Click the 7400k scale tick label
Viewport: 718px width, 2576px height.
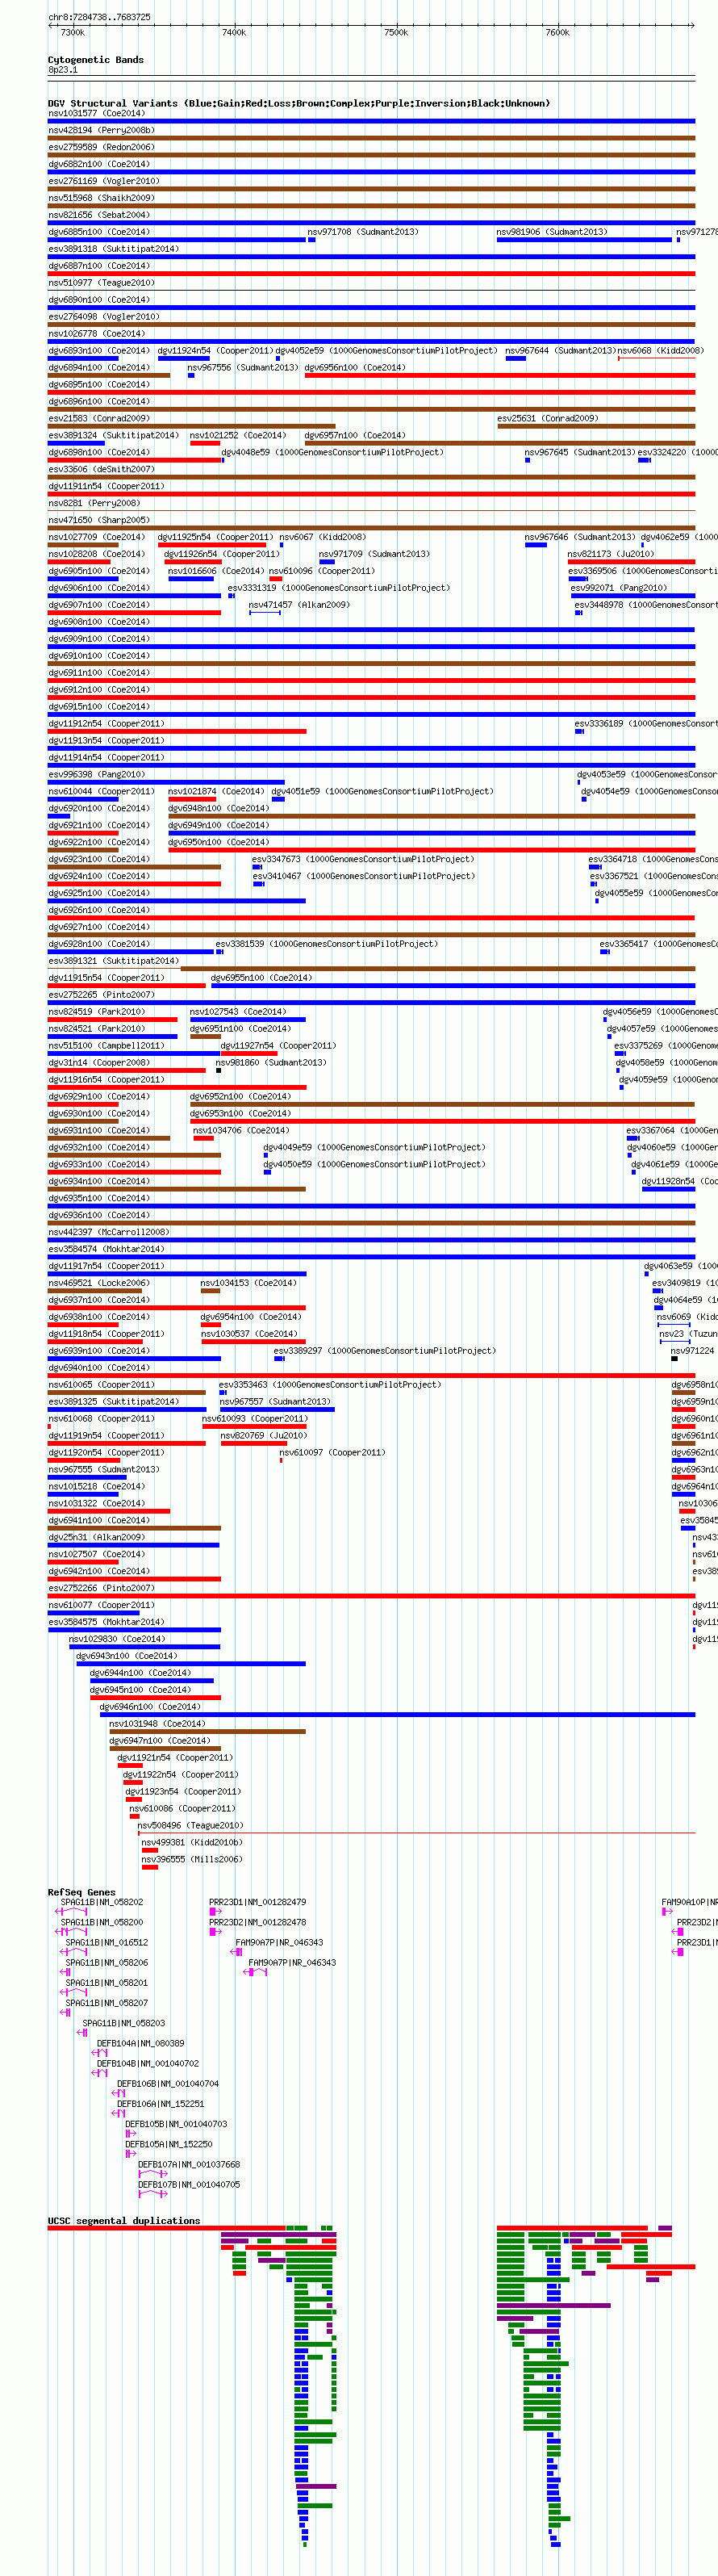click(x=234, y=33)
